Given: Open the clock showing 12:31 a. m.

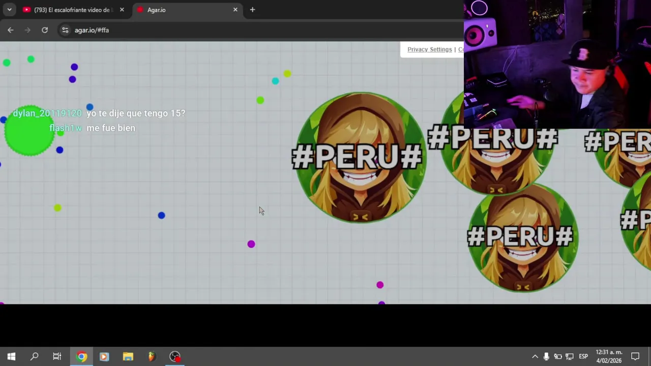Looking at the screenshot, I should coord(609,356).
